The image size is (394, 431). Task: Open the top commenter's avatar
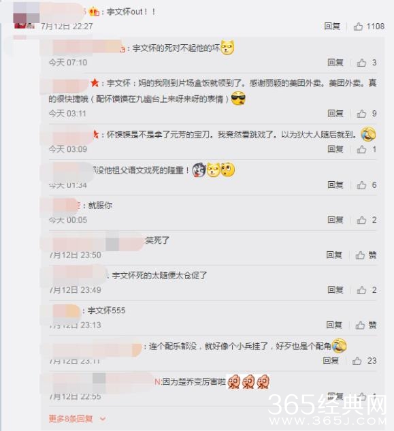(x=26, y=15)
